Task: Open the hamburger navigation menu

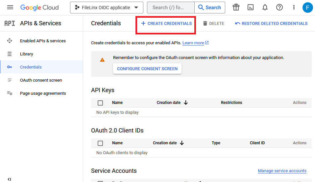Action: coord(10,8)
